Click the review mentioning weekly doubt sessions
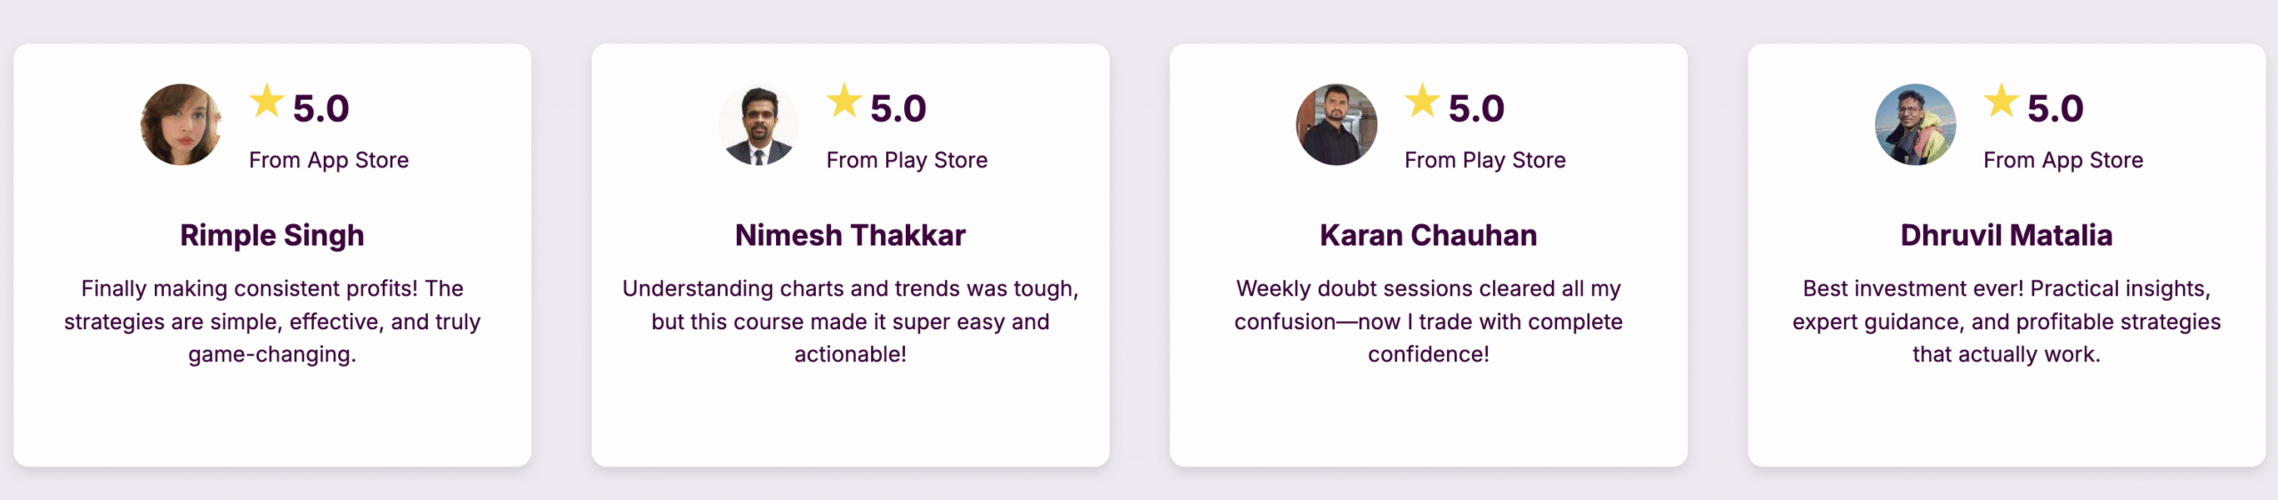The width and height of the screenshot is (2278, 500). pos(1428,321)
